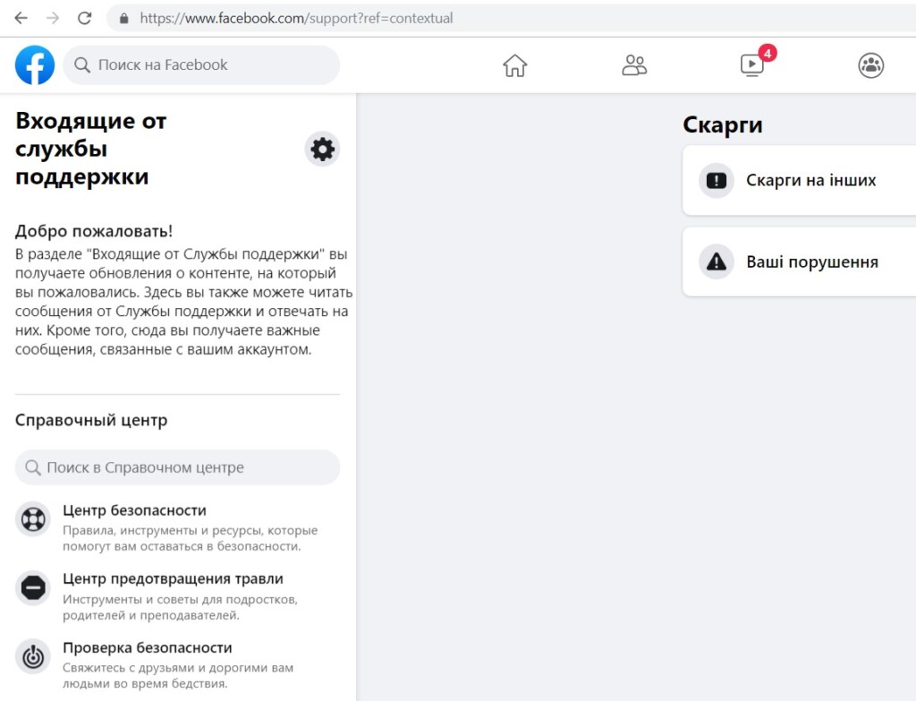Click the Safety Check power icon
Image resolution: width=916 pixels, height=701 pixels.
(33, 657)
